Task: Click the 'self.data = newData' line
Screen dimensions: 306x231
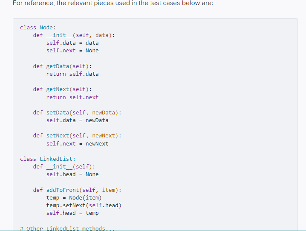Action: (77, 120)
